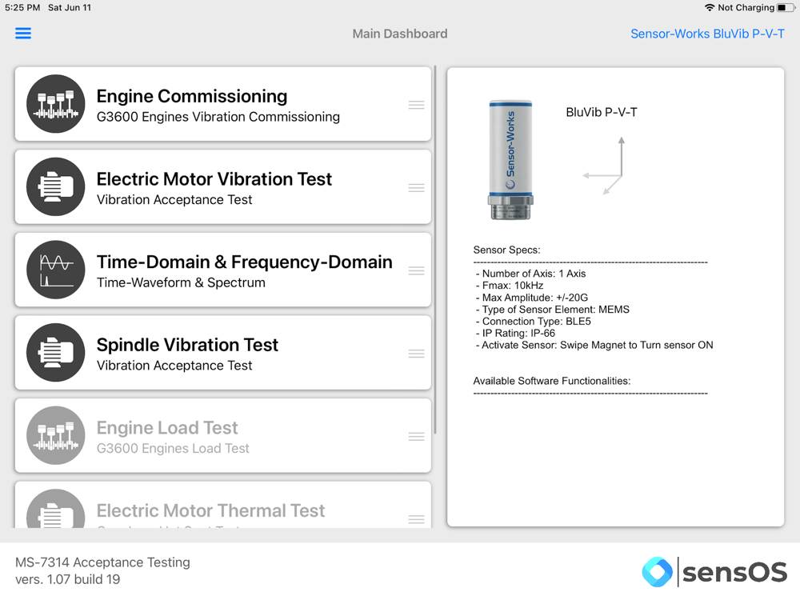Click the BluVib P-V-T sensor name
This screenshot has height=600, width=800.
[x=602, y=112]
